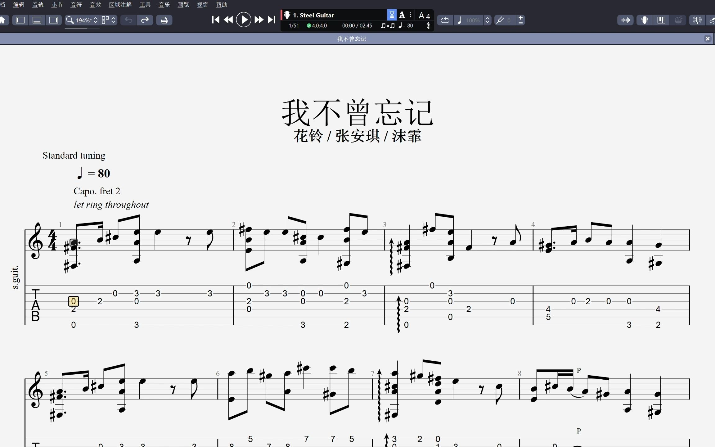
Task: Open the 音符 menu
Action: click(x=76, y=5)
